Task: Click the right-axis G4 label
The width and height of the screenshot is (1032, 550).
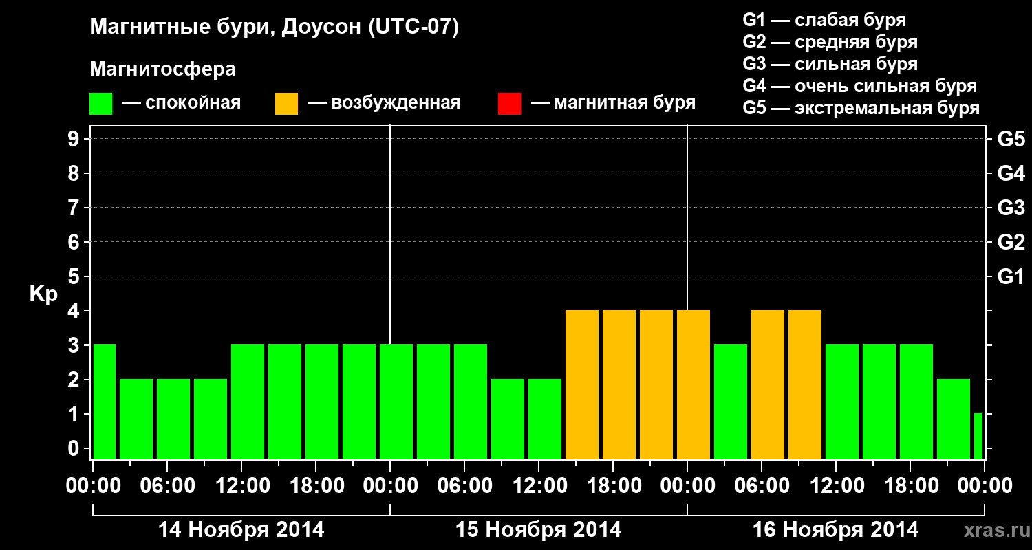Action: (1011, 174)
